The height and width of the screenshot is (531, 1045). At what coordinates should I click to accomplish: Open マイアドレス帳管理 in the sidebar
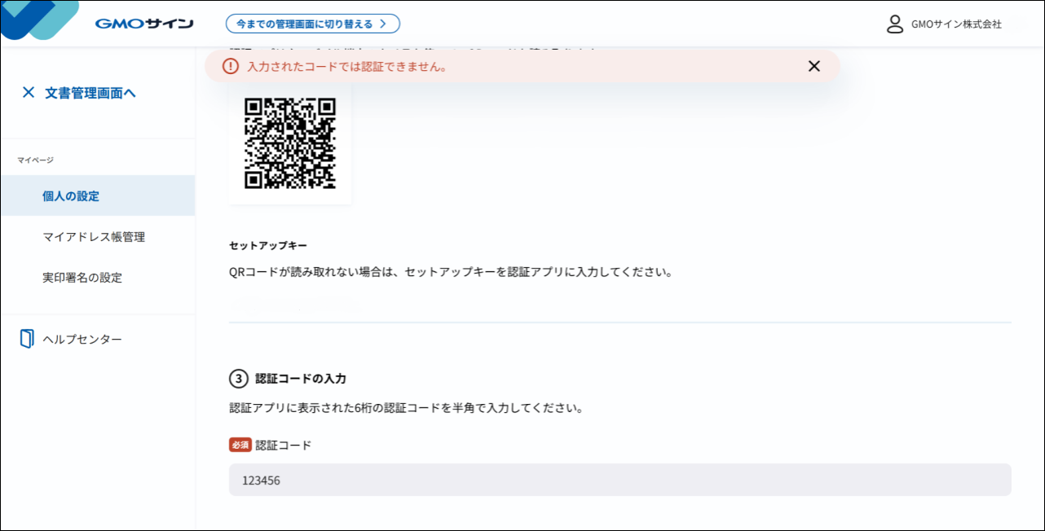click(94, 237)
